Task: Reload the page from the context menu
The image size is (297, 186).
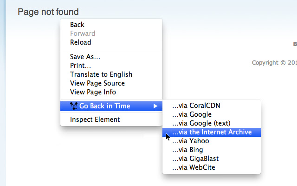Action: tap(81, 42)
